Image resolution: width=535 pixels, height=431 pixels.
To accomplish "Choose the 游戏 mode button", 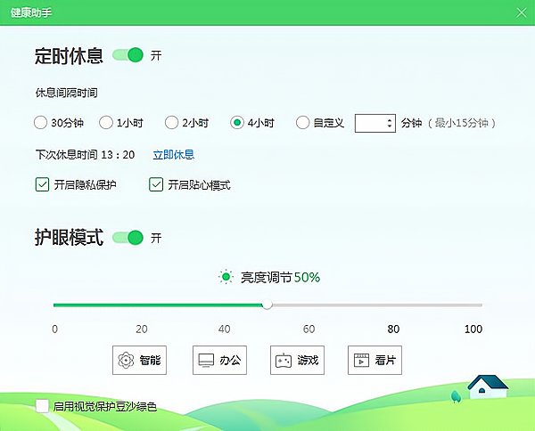I will pyautogui.click(x=297, y=360).
